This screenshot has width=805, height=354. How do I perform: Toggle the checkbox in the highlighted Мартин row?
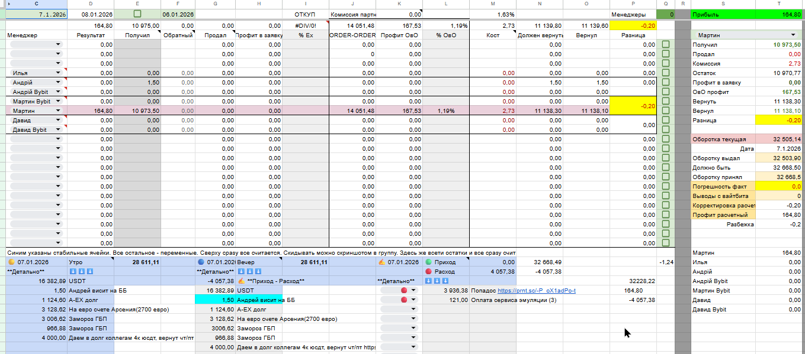[666, 111]
